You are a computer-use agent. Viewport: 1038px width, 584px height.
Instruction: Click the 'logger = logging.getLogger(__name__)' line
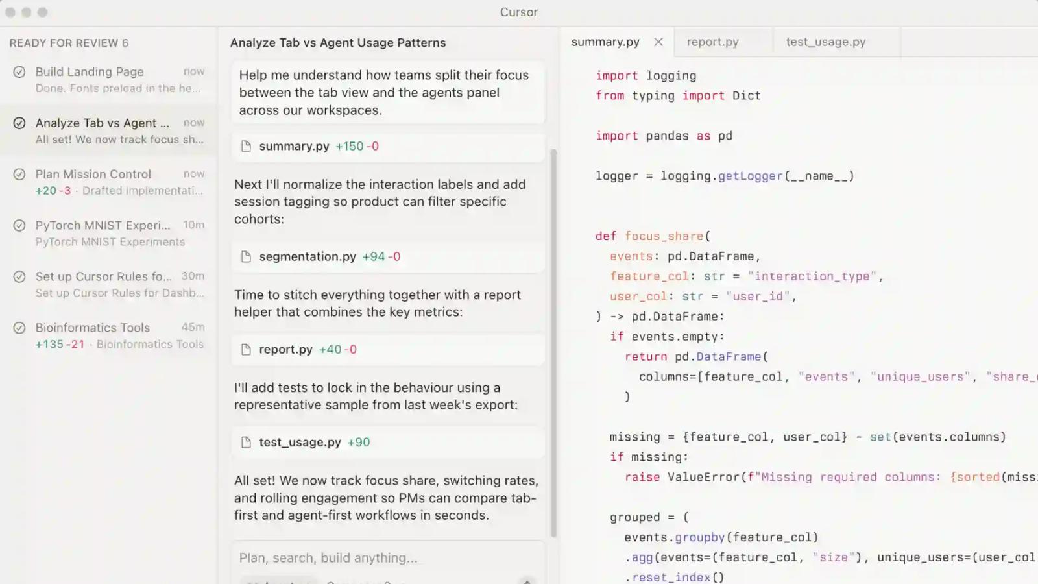pyautogui.click(x=725, y=176)
